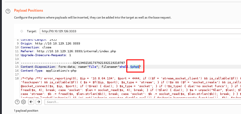This screenshot has width=241, height=114.
Task: Edit the Target URL field
Action: coord(140,31)
